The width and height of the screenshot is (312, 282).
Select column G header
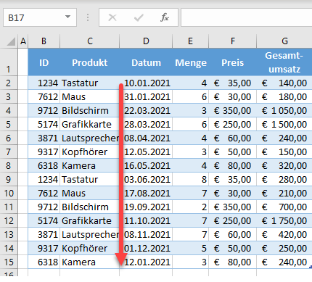point(284,41)
